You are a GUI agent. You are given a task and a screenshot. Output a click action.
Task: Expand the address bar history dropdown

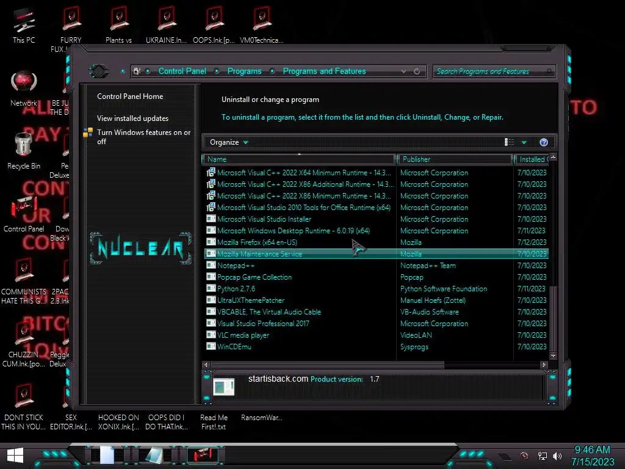(x=404, y=71)
